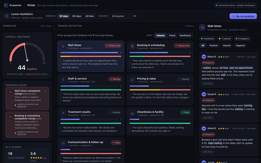This screenshot has width=261, height=163.
Task: Click the Negative label on Aisha R. review
Action: point(208,134)
